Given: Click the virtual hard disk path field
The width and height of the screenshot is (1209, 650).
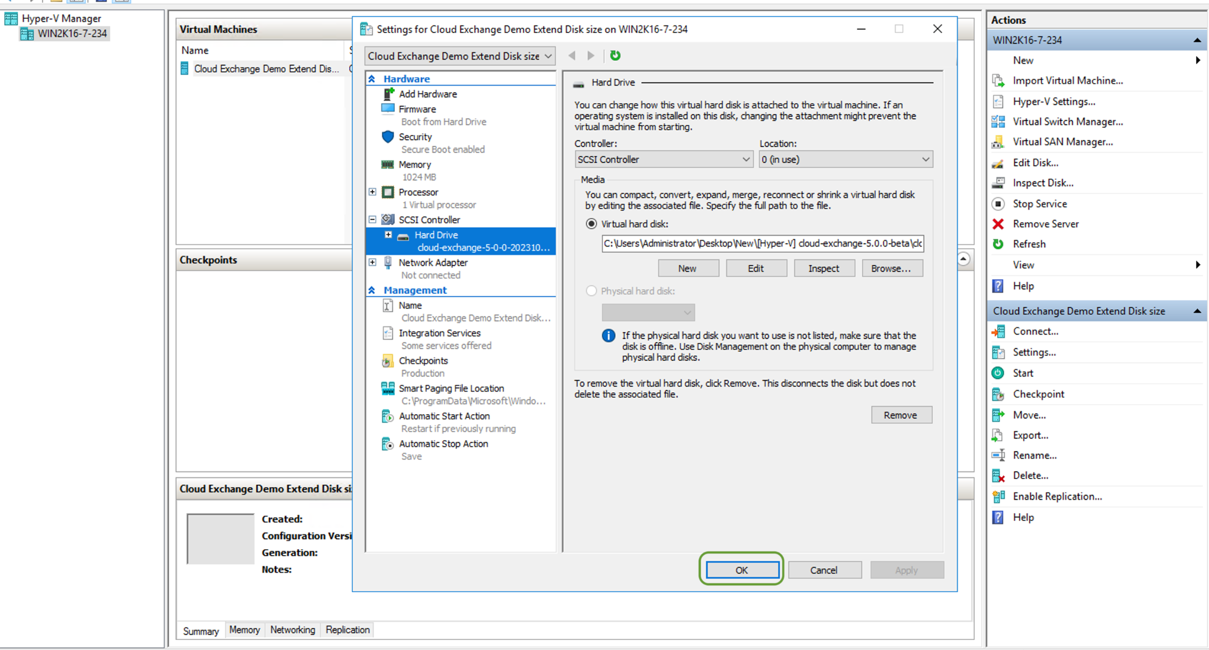Looking at the screenshot, I should coord(763,244).
